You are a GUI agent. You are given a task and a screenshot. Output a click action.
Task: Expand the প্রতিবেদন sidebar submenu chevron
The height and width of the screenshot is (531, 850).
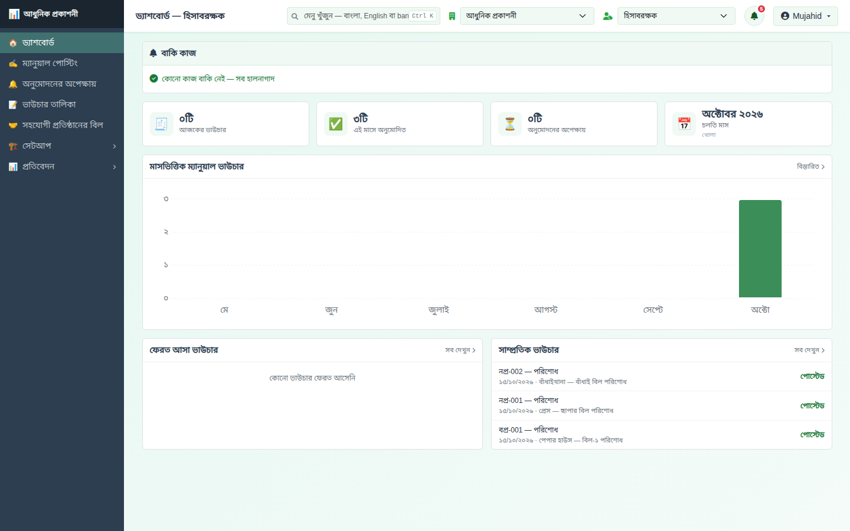tap(115, 167)
